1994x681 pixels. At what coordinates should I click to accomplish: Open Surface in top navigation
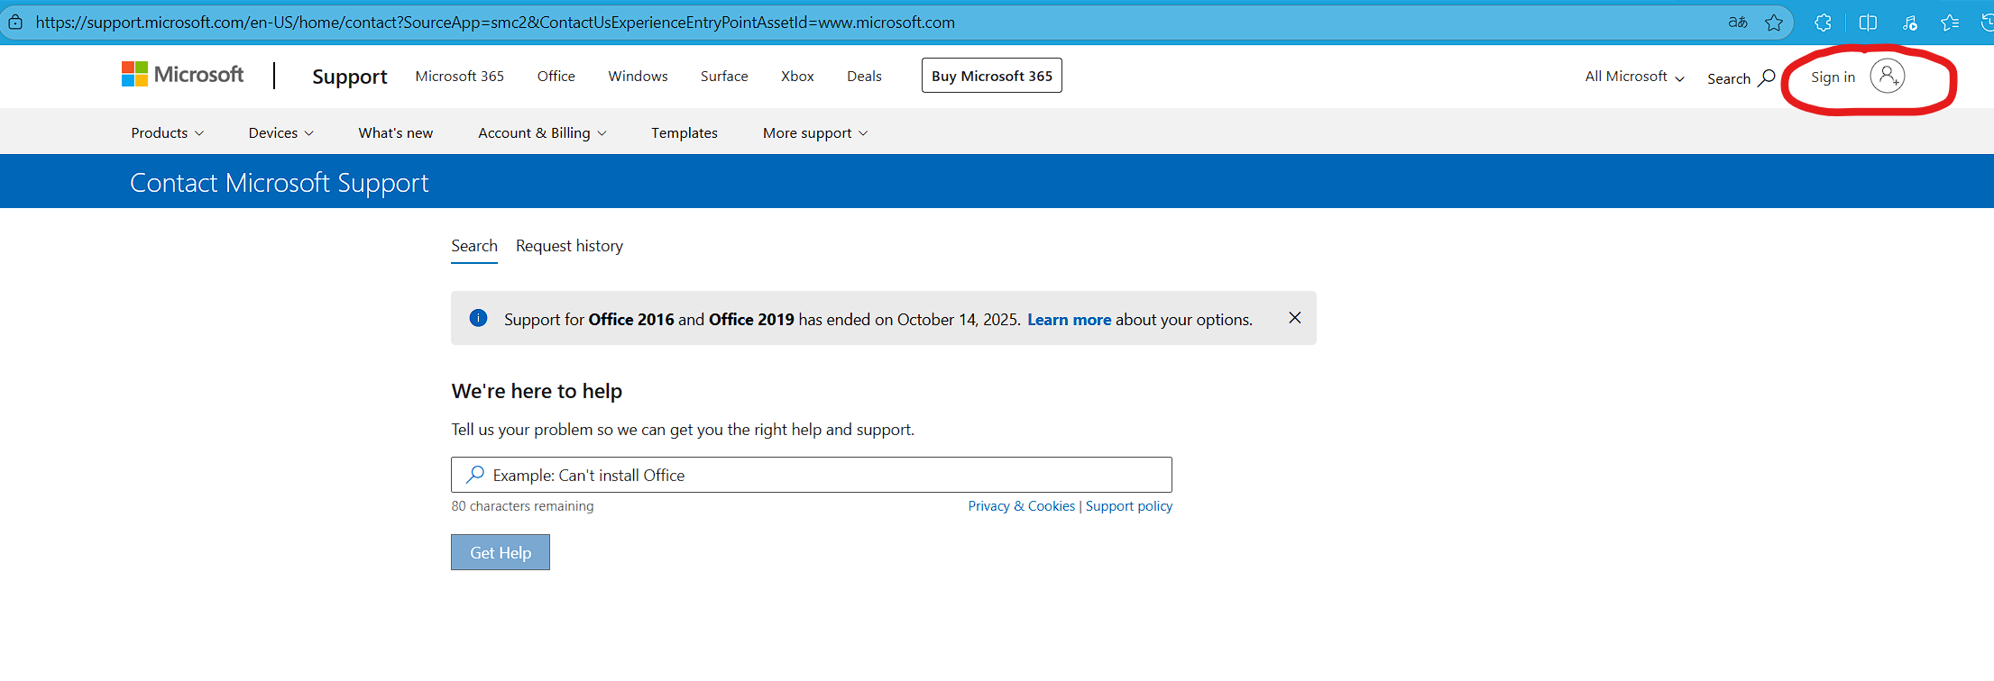(x=724, y=77)
